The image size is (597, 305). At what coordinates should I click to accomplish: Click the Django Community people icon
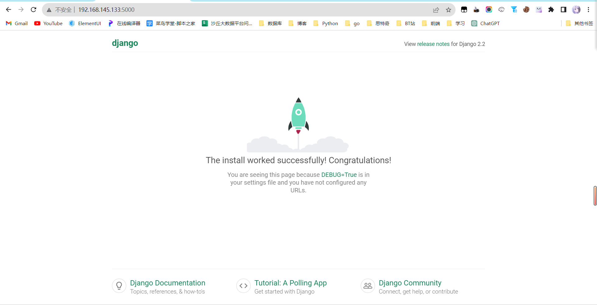[368, 286]
